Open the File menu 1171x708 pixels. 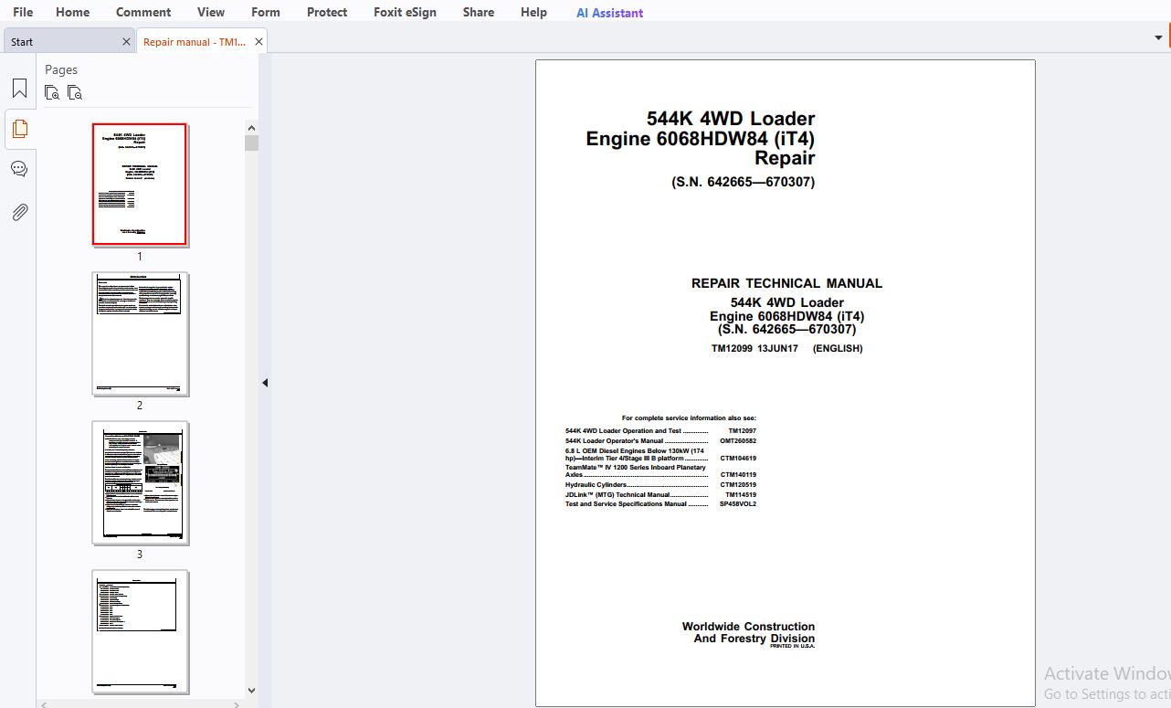(x=23, y=12)
